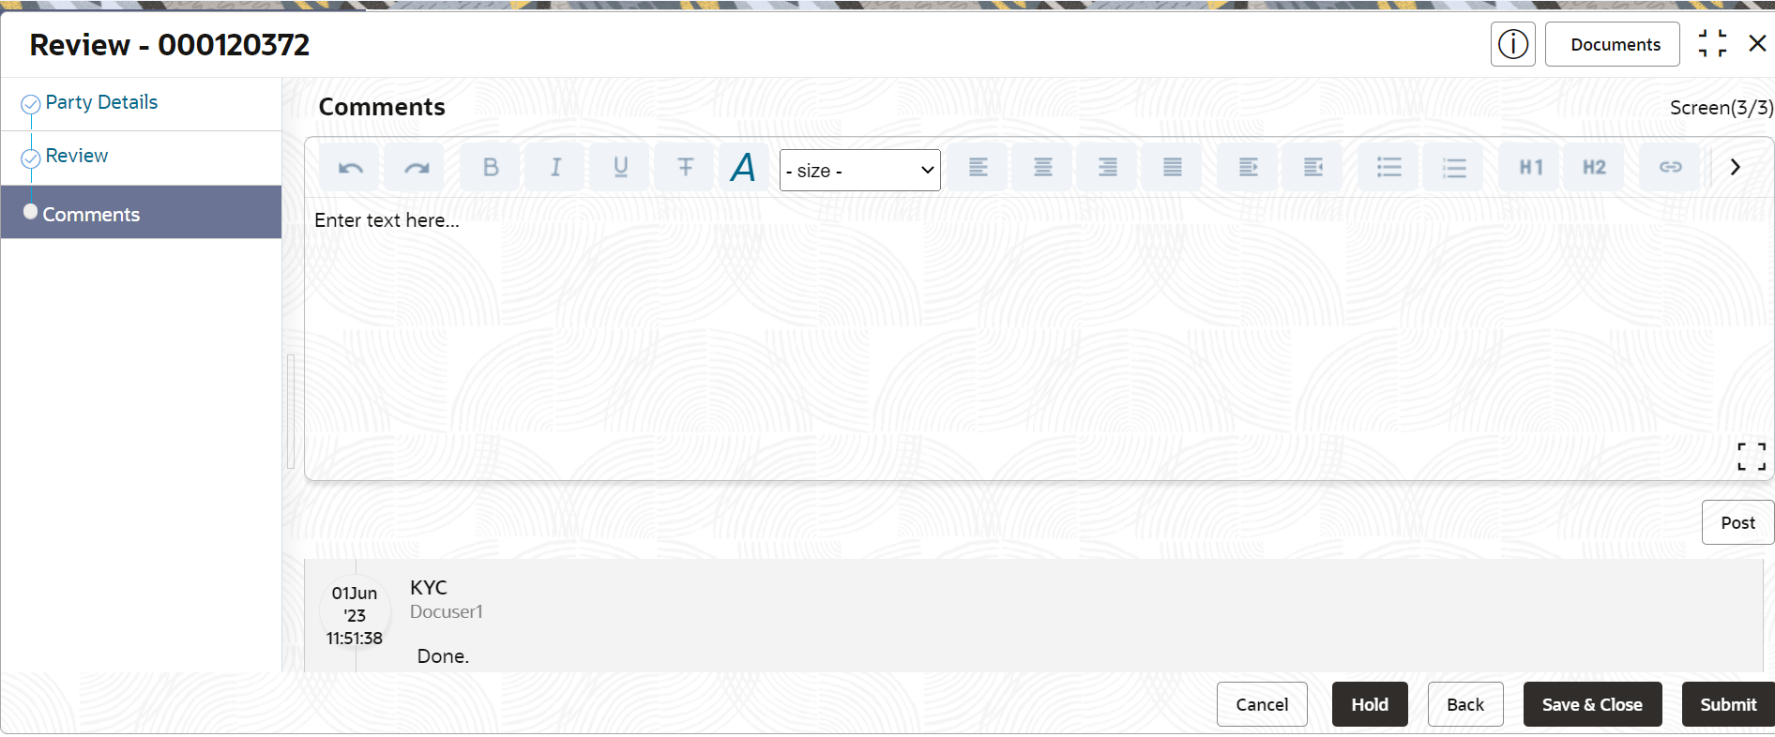Submit the review task

1728,704
